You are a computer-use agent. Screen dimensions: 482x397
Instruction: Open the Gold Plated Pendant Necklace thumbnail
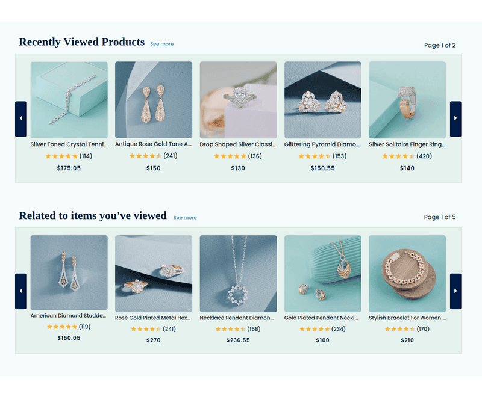322,272
